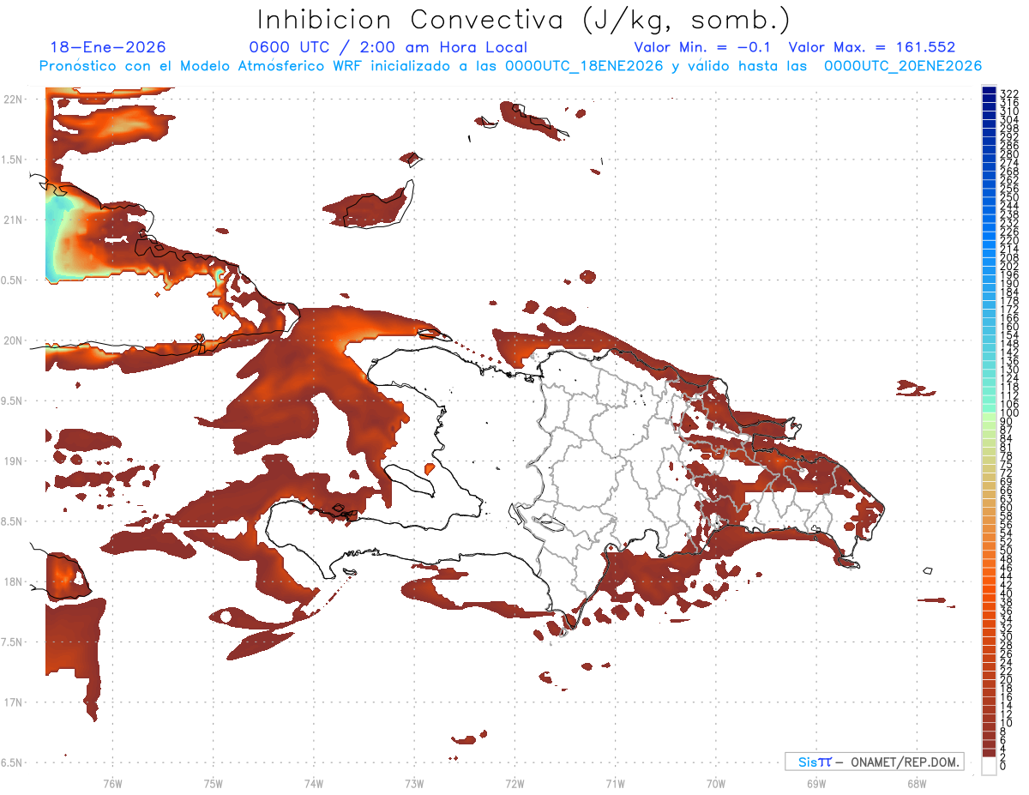Screen dimensions: 1029x795
Task: Click the white swatch labeled 0 in colorbar
Action: 990,766
